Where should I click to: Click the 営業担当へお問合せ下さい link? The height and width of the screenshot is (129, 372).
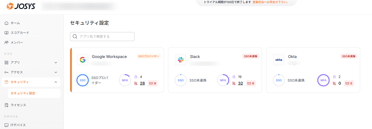(x=270, y=2)
